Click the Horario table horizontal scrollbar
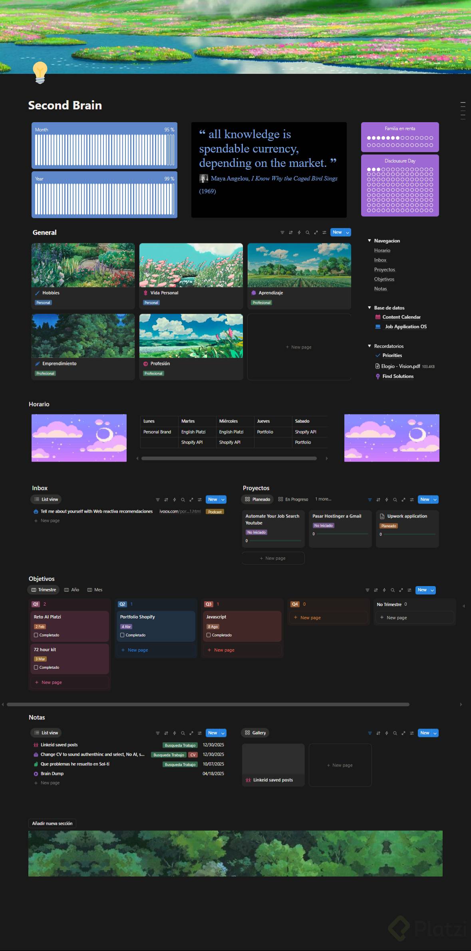Viewport: 471px width, 951px height. coord(229,458)
